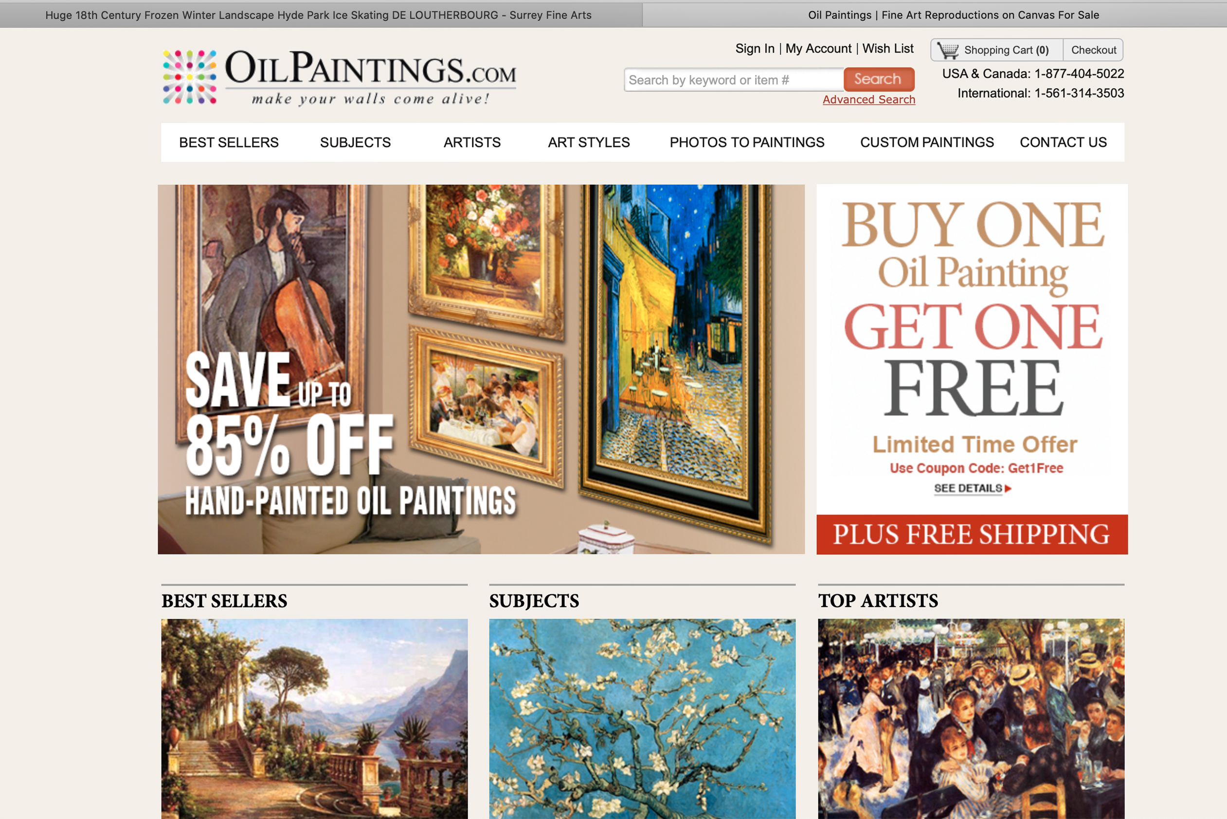Go to Photos to Paintings
Image resolution: width=1227 pixels, height=819 pixels.
click(747, 142)
